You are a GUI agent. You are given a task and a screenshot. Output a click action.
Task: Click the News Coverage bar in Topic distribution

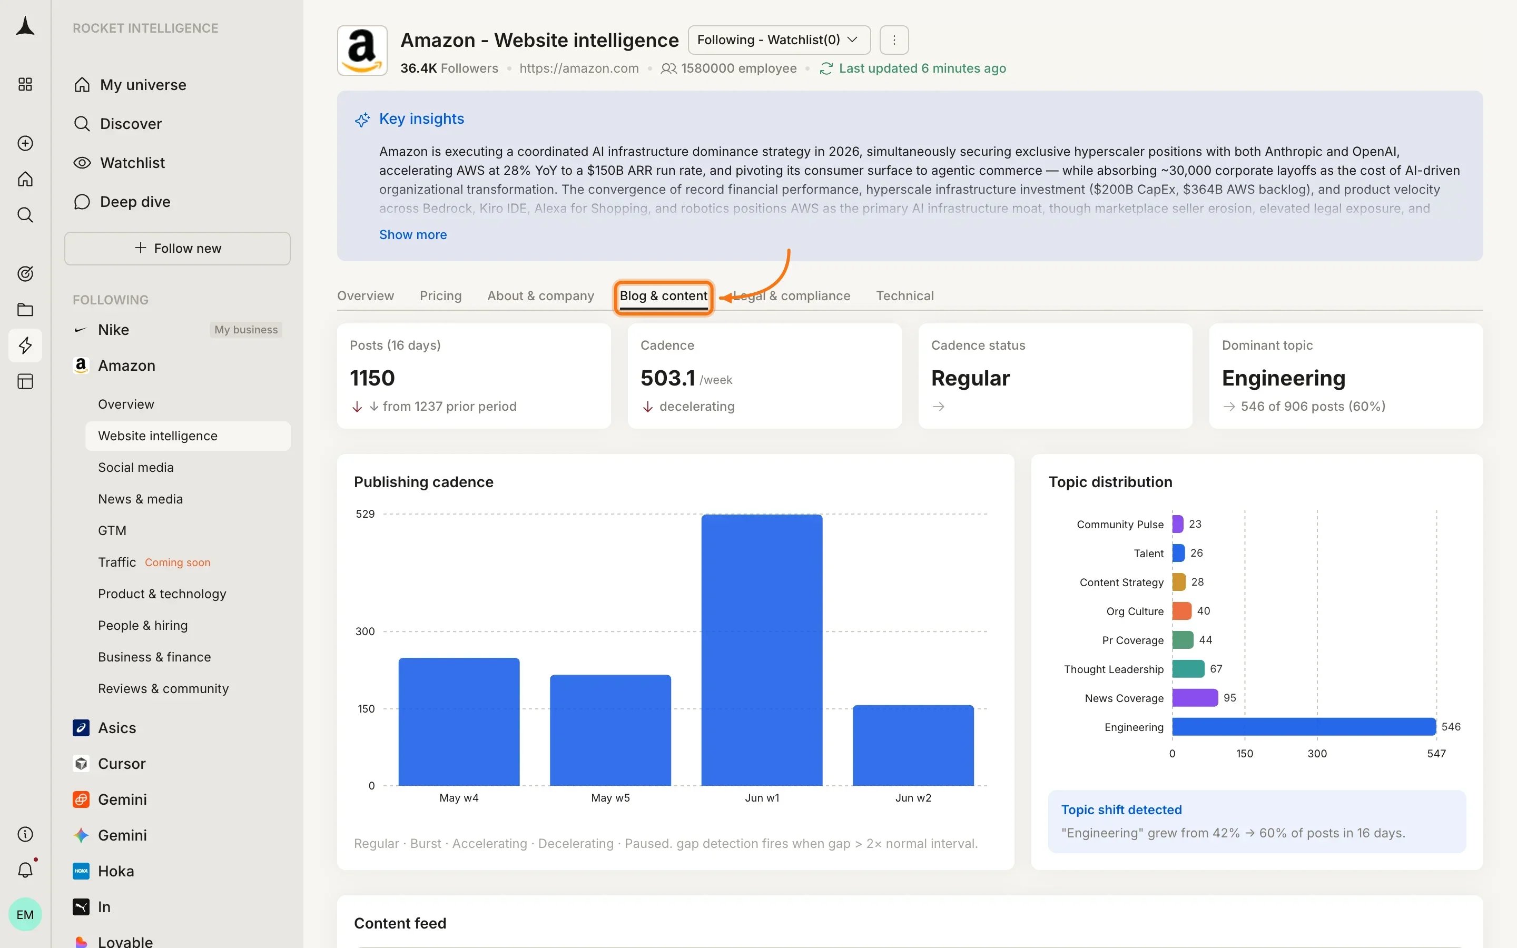1195,698
